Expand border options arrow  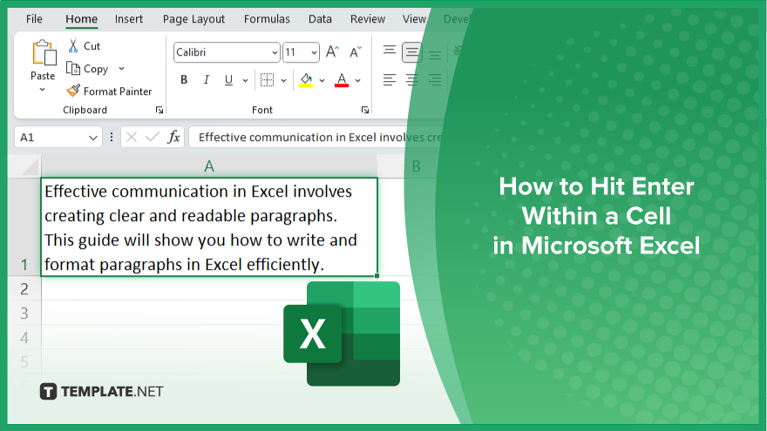(x=284, y=81)
